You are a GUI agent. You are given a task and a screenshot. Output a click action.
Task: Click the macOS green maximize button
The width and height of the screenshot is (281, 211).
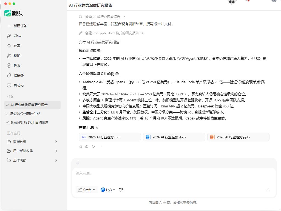tap(14, 4)
